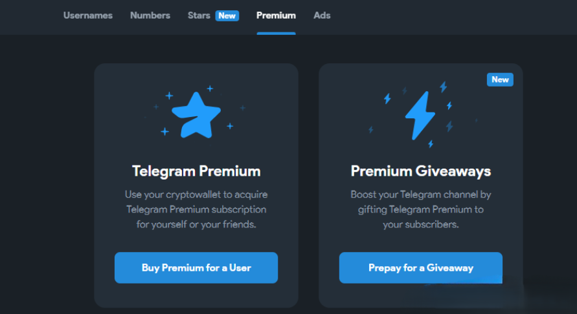Go to the Ads tab
Viewport: 577px width, 314px height.
(x=322, y=16)
